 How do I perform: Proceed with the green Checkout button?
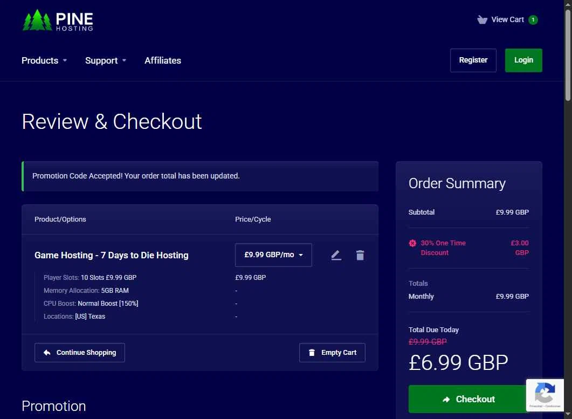point(468,399)
